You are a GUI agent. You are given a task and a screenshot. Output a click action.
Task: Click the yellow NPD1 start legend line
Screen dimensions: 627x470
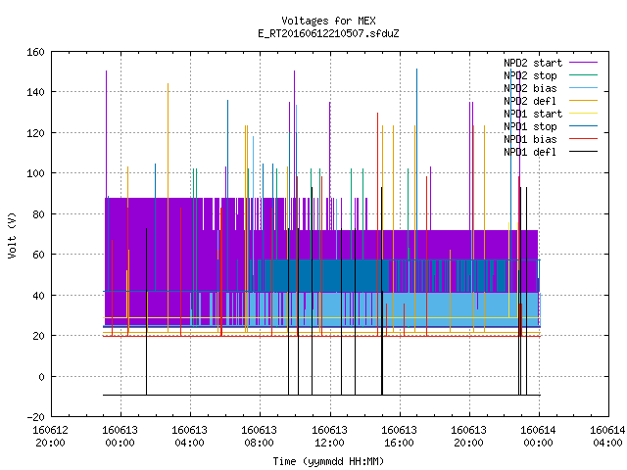point(583,114)
